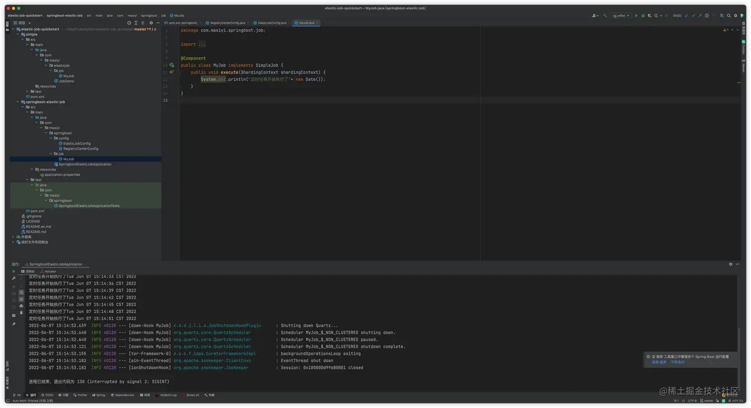
Task: Click the locate-in-project target icon
Action: (129, 23)
